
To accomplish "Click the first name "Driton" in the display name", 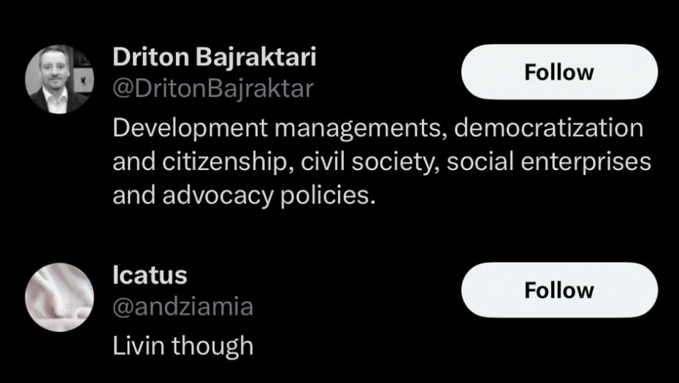I will pos(147,58).
